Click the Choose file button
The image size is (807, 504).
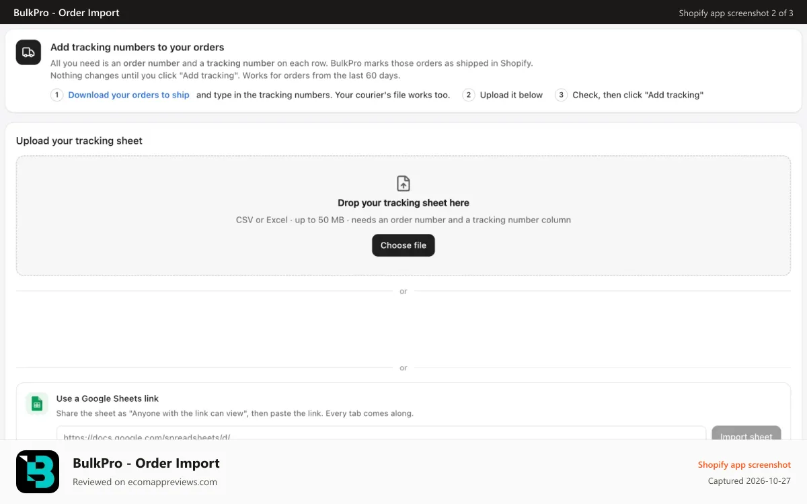403,245
